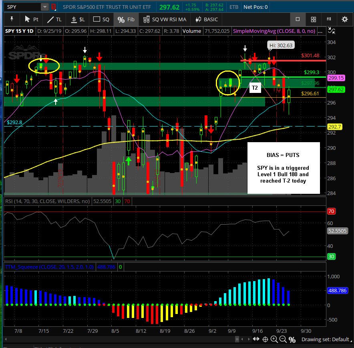Click the Net Pos: 0 field
This screenshot has width=354, height=348.
255,7
